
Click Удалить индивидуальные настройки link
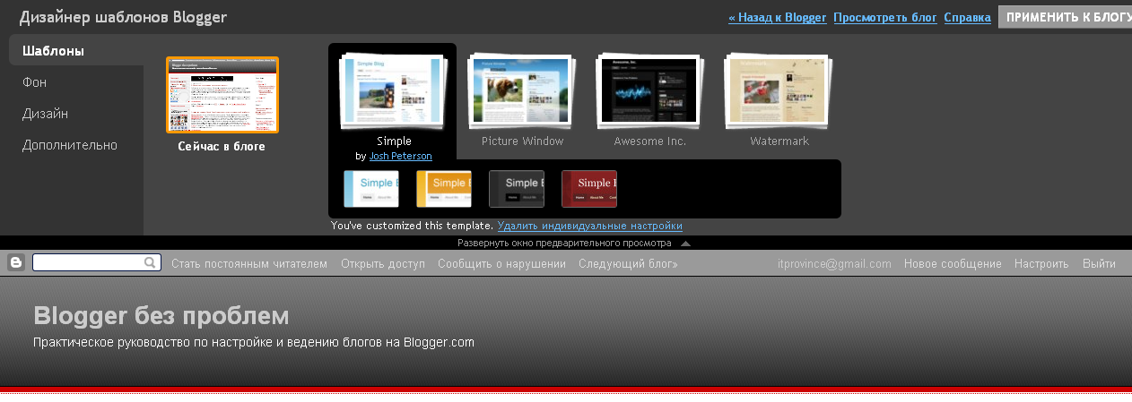pyautogui.click(x=590, y=226)
